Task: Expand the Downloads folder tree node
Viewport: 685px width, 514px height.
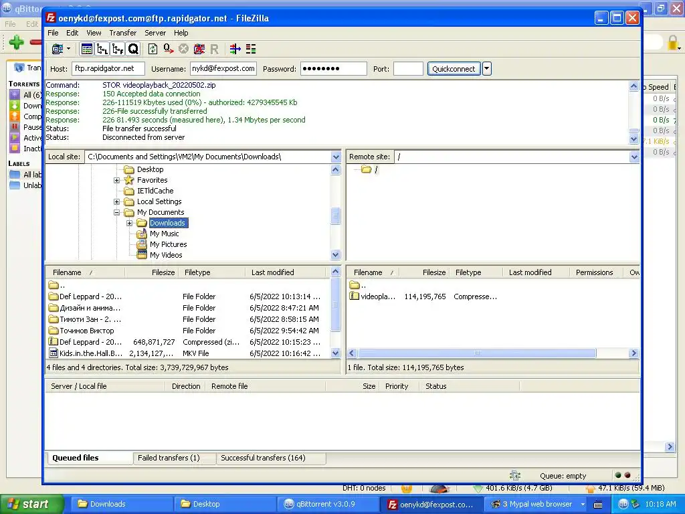Action: pos(129,223)
